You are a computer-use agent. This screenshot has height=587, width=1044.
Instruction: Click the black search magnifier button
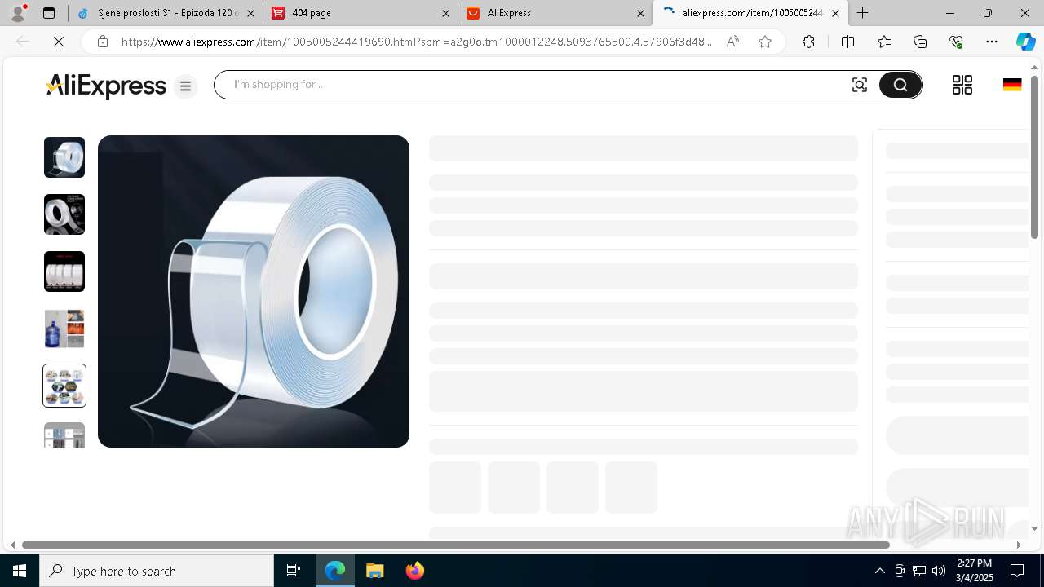tap(900, 85)
